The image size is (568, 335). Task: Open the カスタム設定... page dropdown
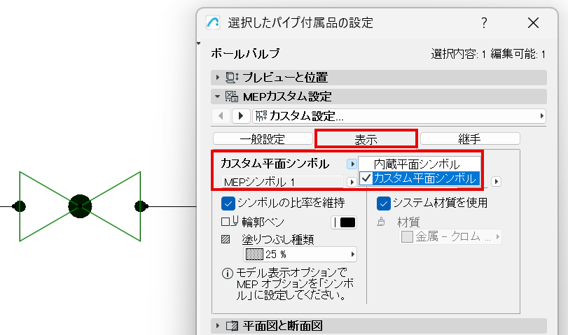tap(399, 116)
